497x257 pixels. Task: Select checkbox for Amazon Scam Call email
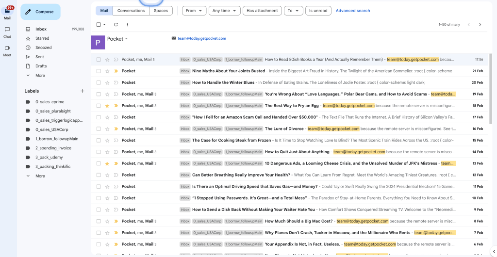tap(99, 117)
